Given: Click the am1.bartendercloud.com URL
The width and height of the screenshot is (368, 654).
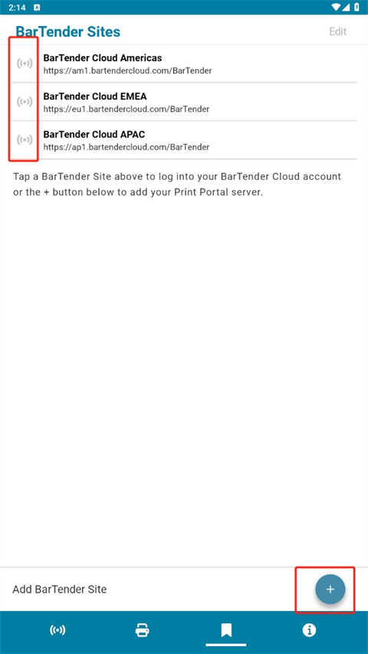Looking at the screenshot, I should [127, 71].
